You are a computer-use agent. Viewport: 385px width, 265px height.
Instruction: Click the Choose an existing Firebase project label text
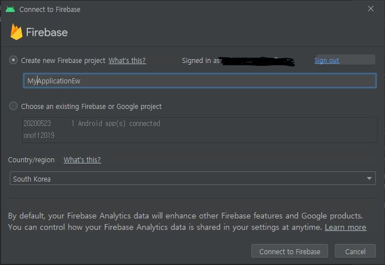click(92, 107)
